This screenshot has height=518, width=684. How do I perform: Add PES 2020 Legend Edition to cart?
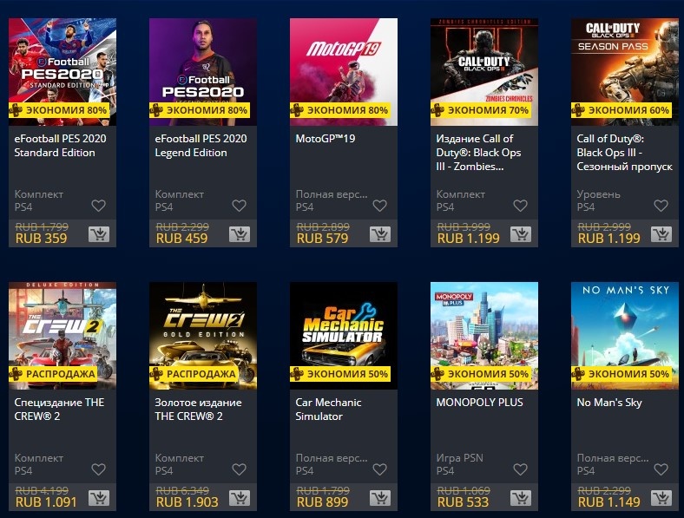coord(240,234)
